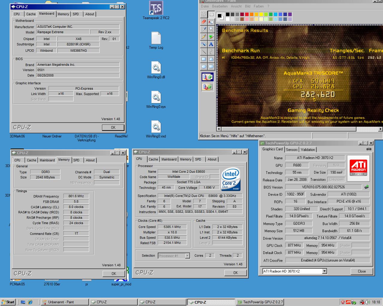Screen dimensions: 383x306
Task: Select the straight Line tool
Action: tap(204, 52)
